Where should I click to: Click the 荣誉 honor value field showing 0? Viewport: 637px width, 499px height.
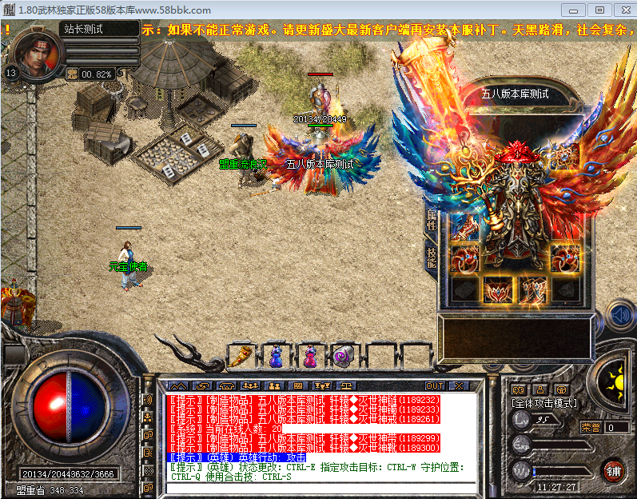[617, 428]
